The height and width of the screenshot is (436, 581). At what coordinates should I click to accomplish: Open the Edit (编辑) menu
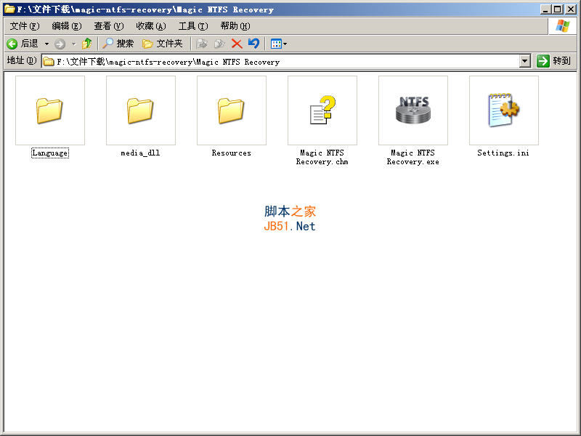(67, 26)
